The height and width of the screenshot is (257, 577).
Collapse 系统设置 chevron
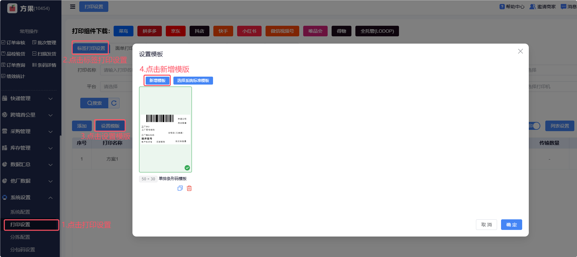coord(51,198)
